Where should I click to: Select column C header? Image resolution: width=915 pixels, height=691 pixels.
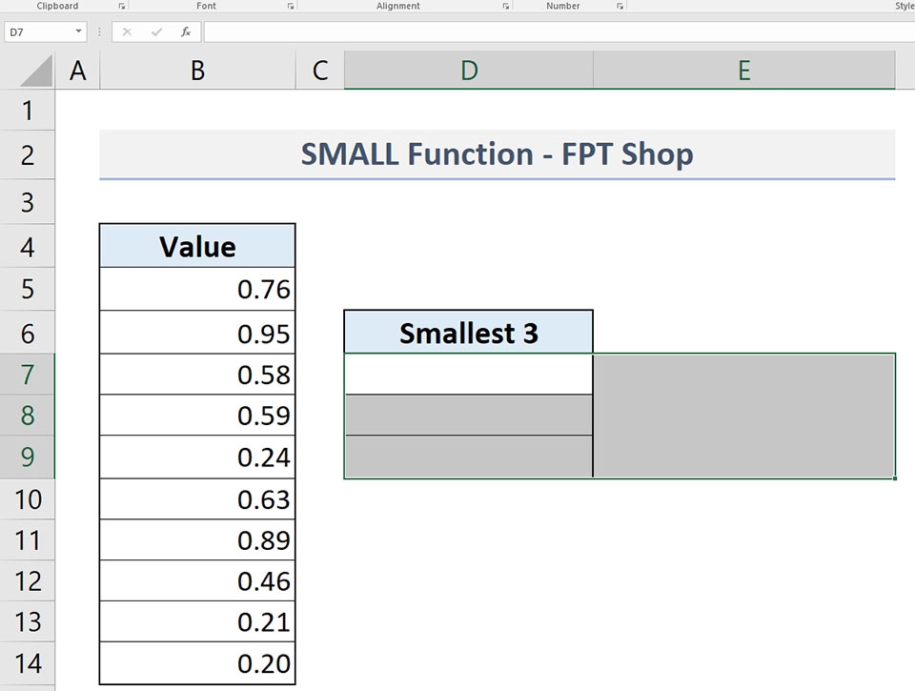pyautogui.click(x=320, y=71)
